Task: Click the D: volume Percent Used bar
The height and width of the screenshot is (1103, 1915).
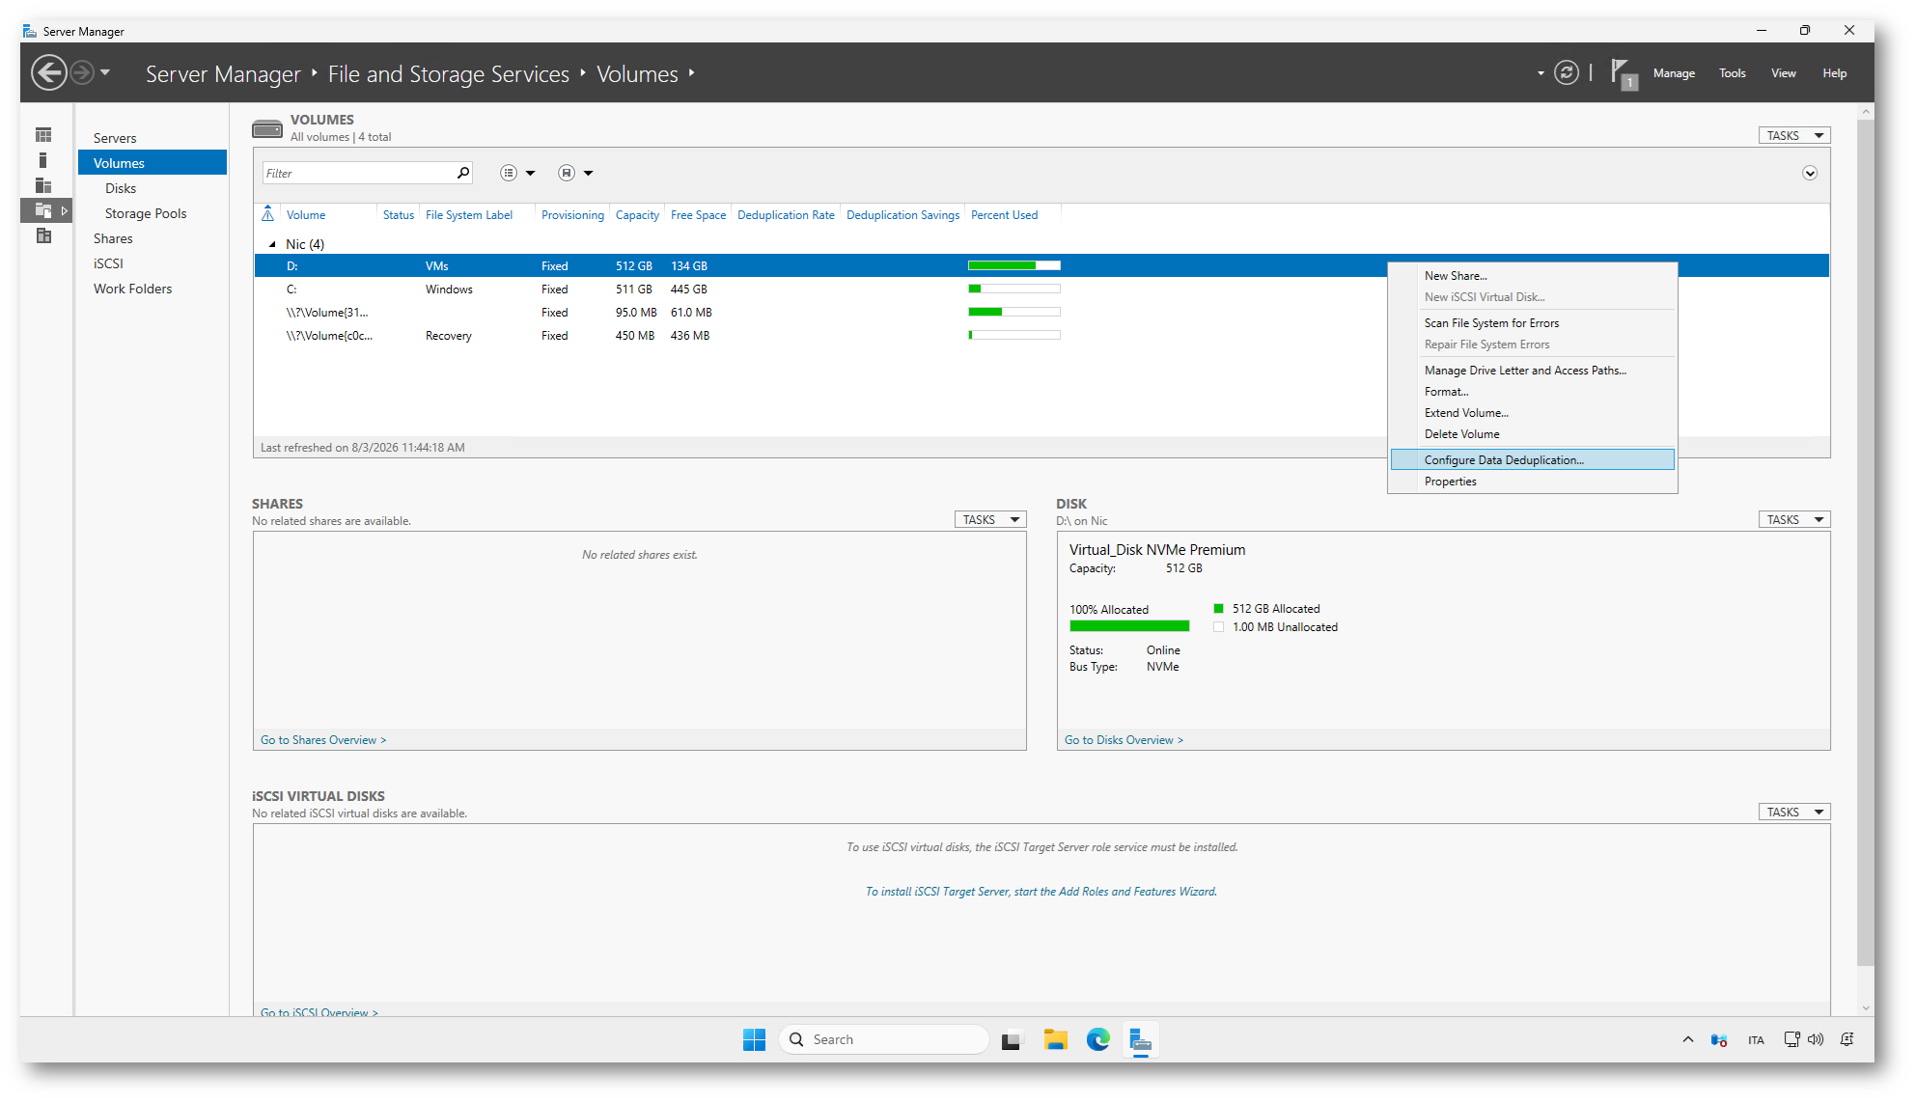Action: coord(1013,265)
